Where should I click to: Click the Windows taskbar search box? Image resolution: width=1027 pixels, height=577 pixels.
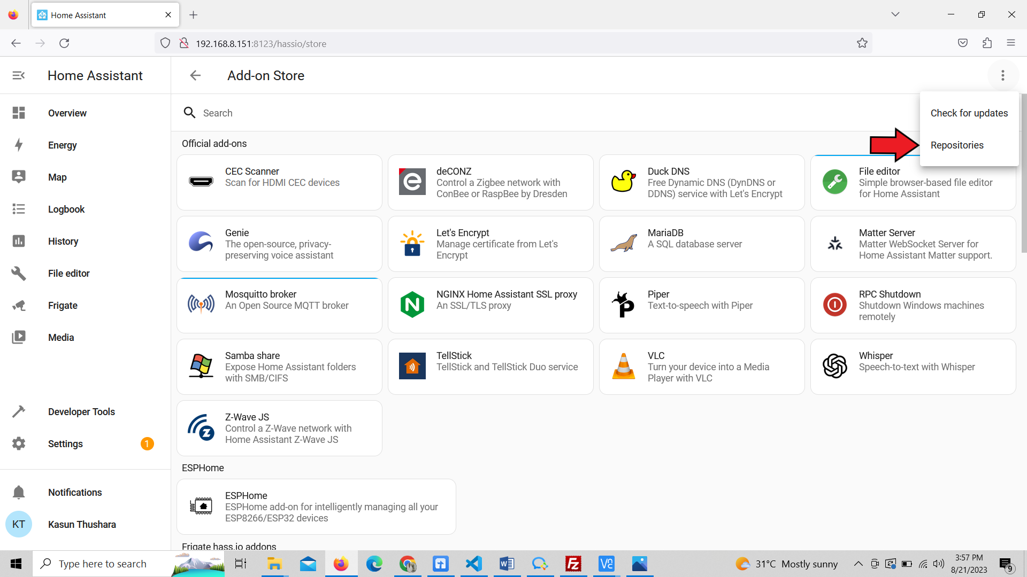pyautogui.click(x=128, y=564)
